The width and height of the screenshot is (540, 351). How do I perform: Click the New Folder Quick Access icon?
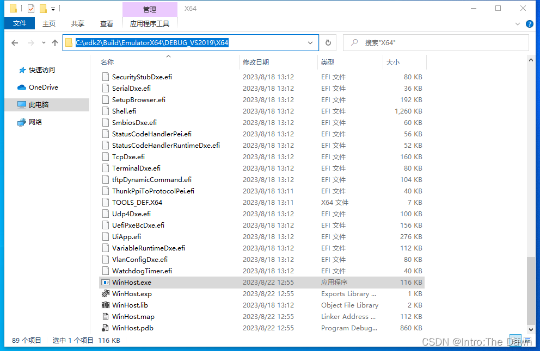coord(42,8)
